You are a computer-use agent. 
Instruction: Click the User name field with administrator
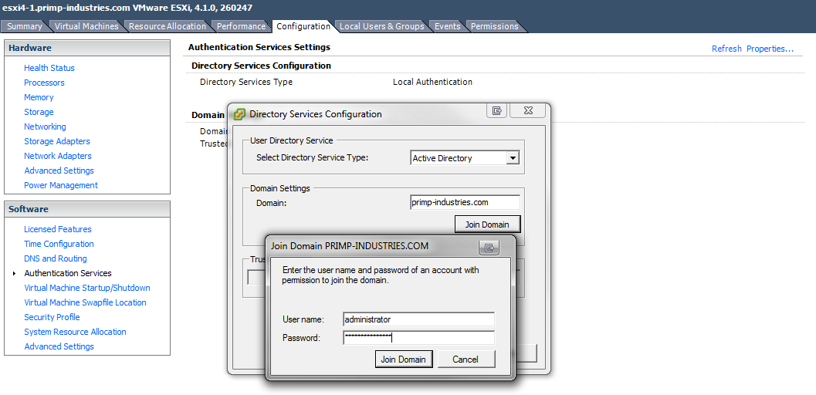419,319
